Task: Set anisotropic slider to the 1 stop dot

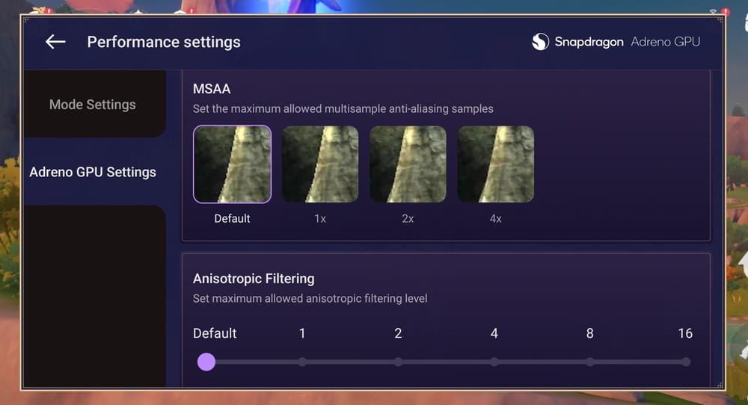Action: pyautogui.click(x=302, y=362)
